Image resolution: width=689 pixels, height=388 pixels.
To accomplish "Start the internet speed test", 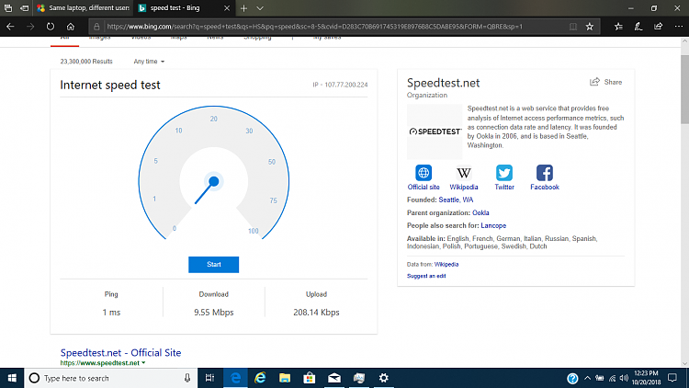I will 213,265.
